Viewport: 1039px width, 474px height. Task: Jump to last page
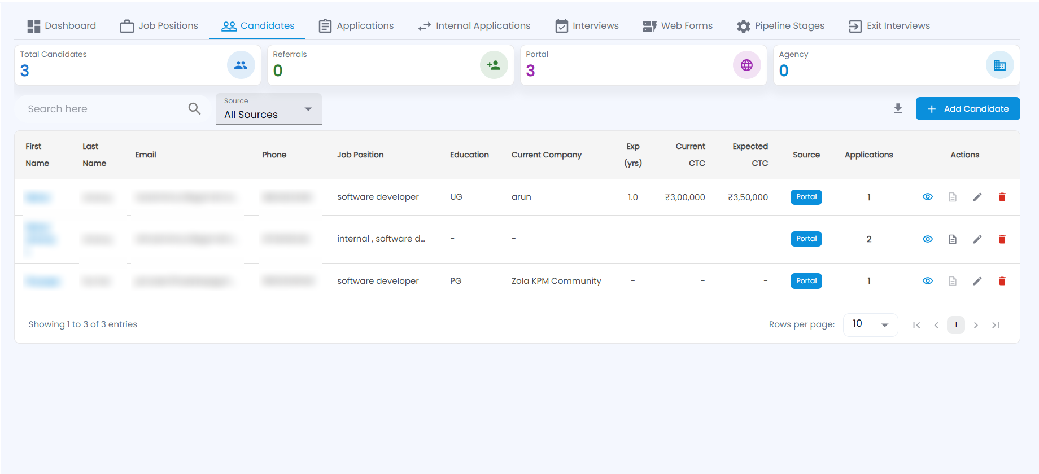tap(996, 325)
